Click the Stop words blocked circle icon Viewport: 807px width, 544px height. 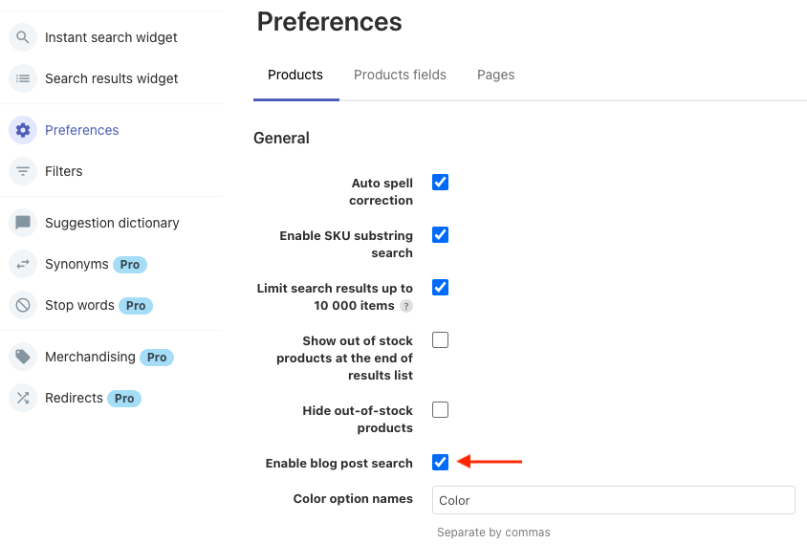pyautogui.click(x=23, y=305)
